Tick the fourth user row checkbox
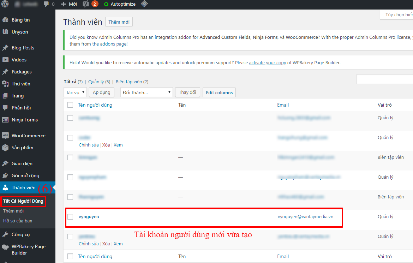The height and width of the screenshot is (263, 413). click(70, 177)
